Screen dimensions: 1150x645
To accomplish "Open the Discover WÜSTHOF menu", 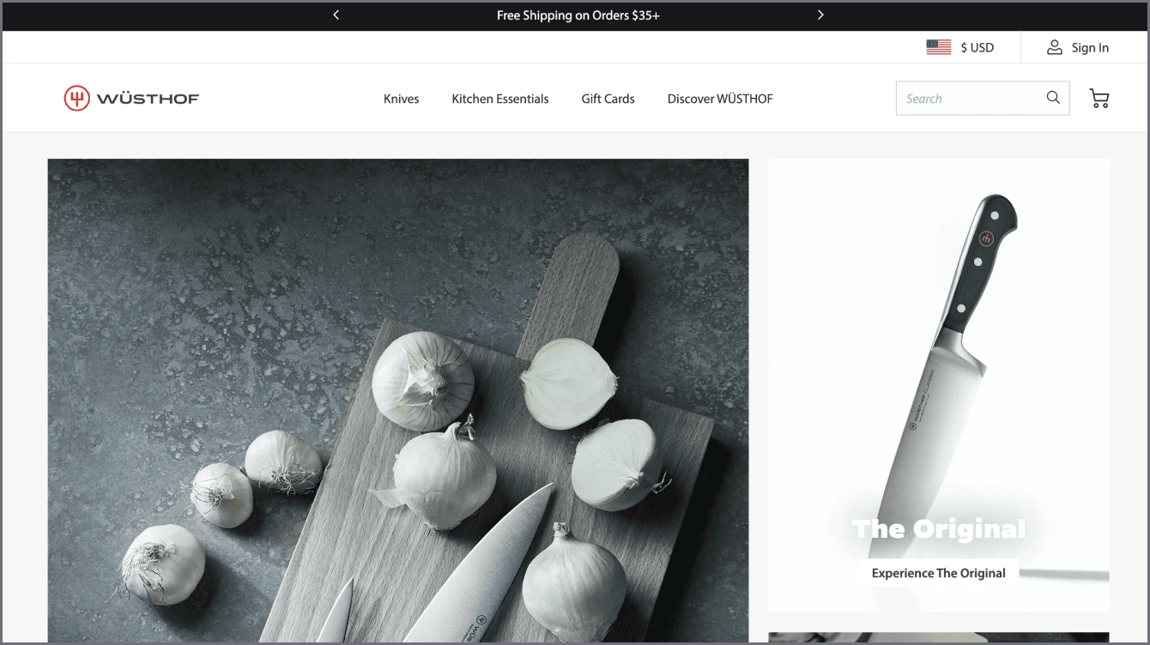I will click(x=719, y=99).
